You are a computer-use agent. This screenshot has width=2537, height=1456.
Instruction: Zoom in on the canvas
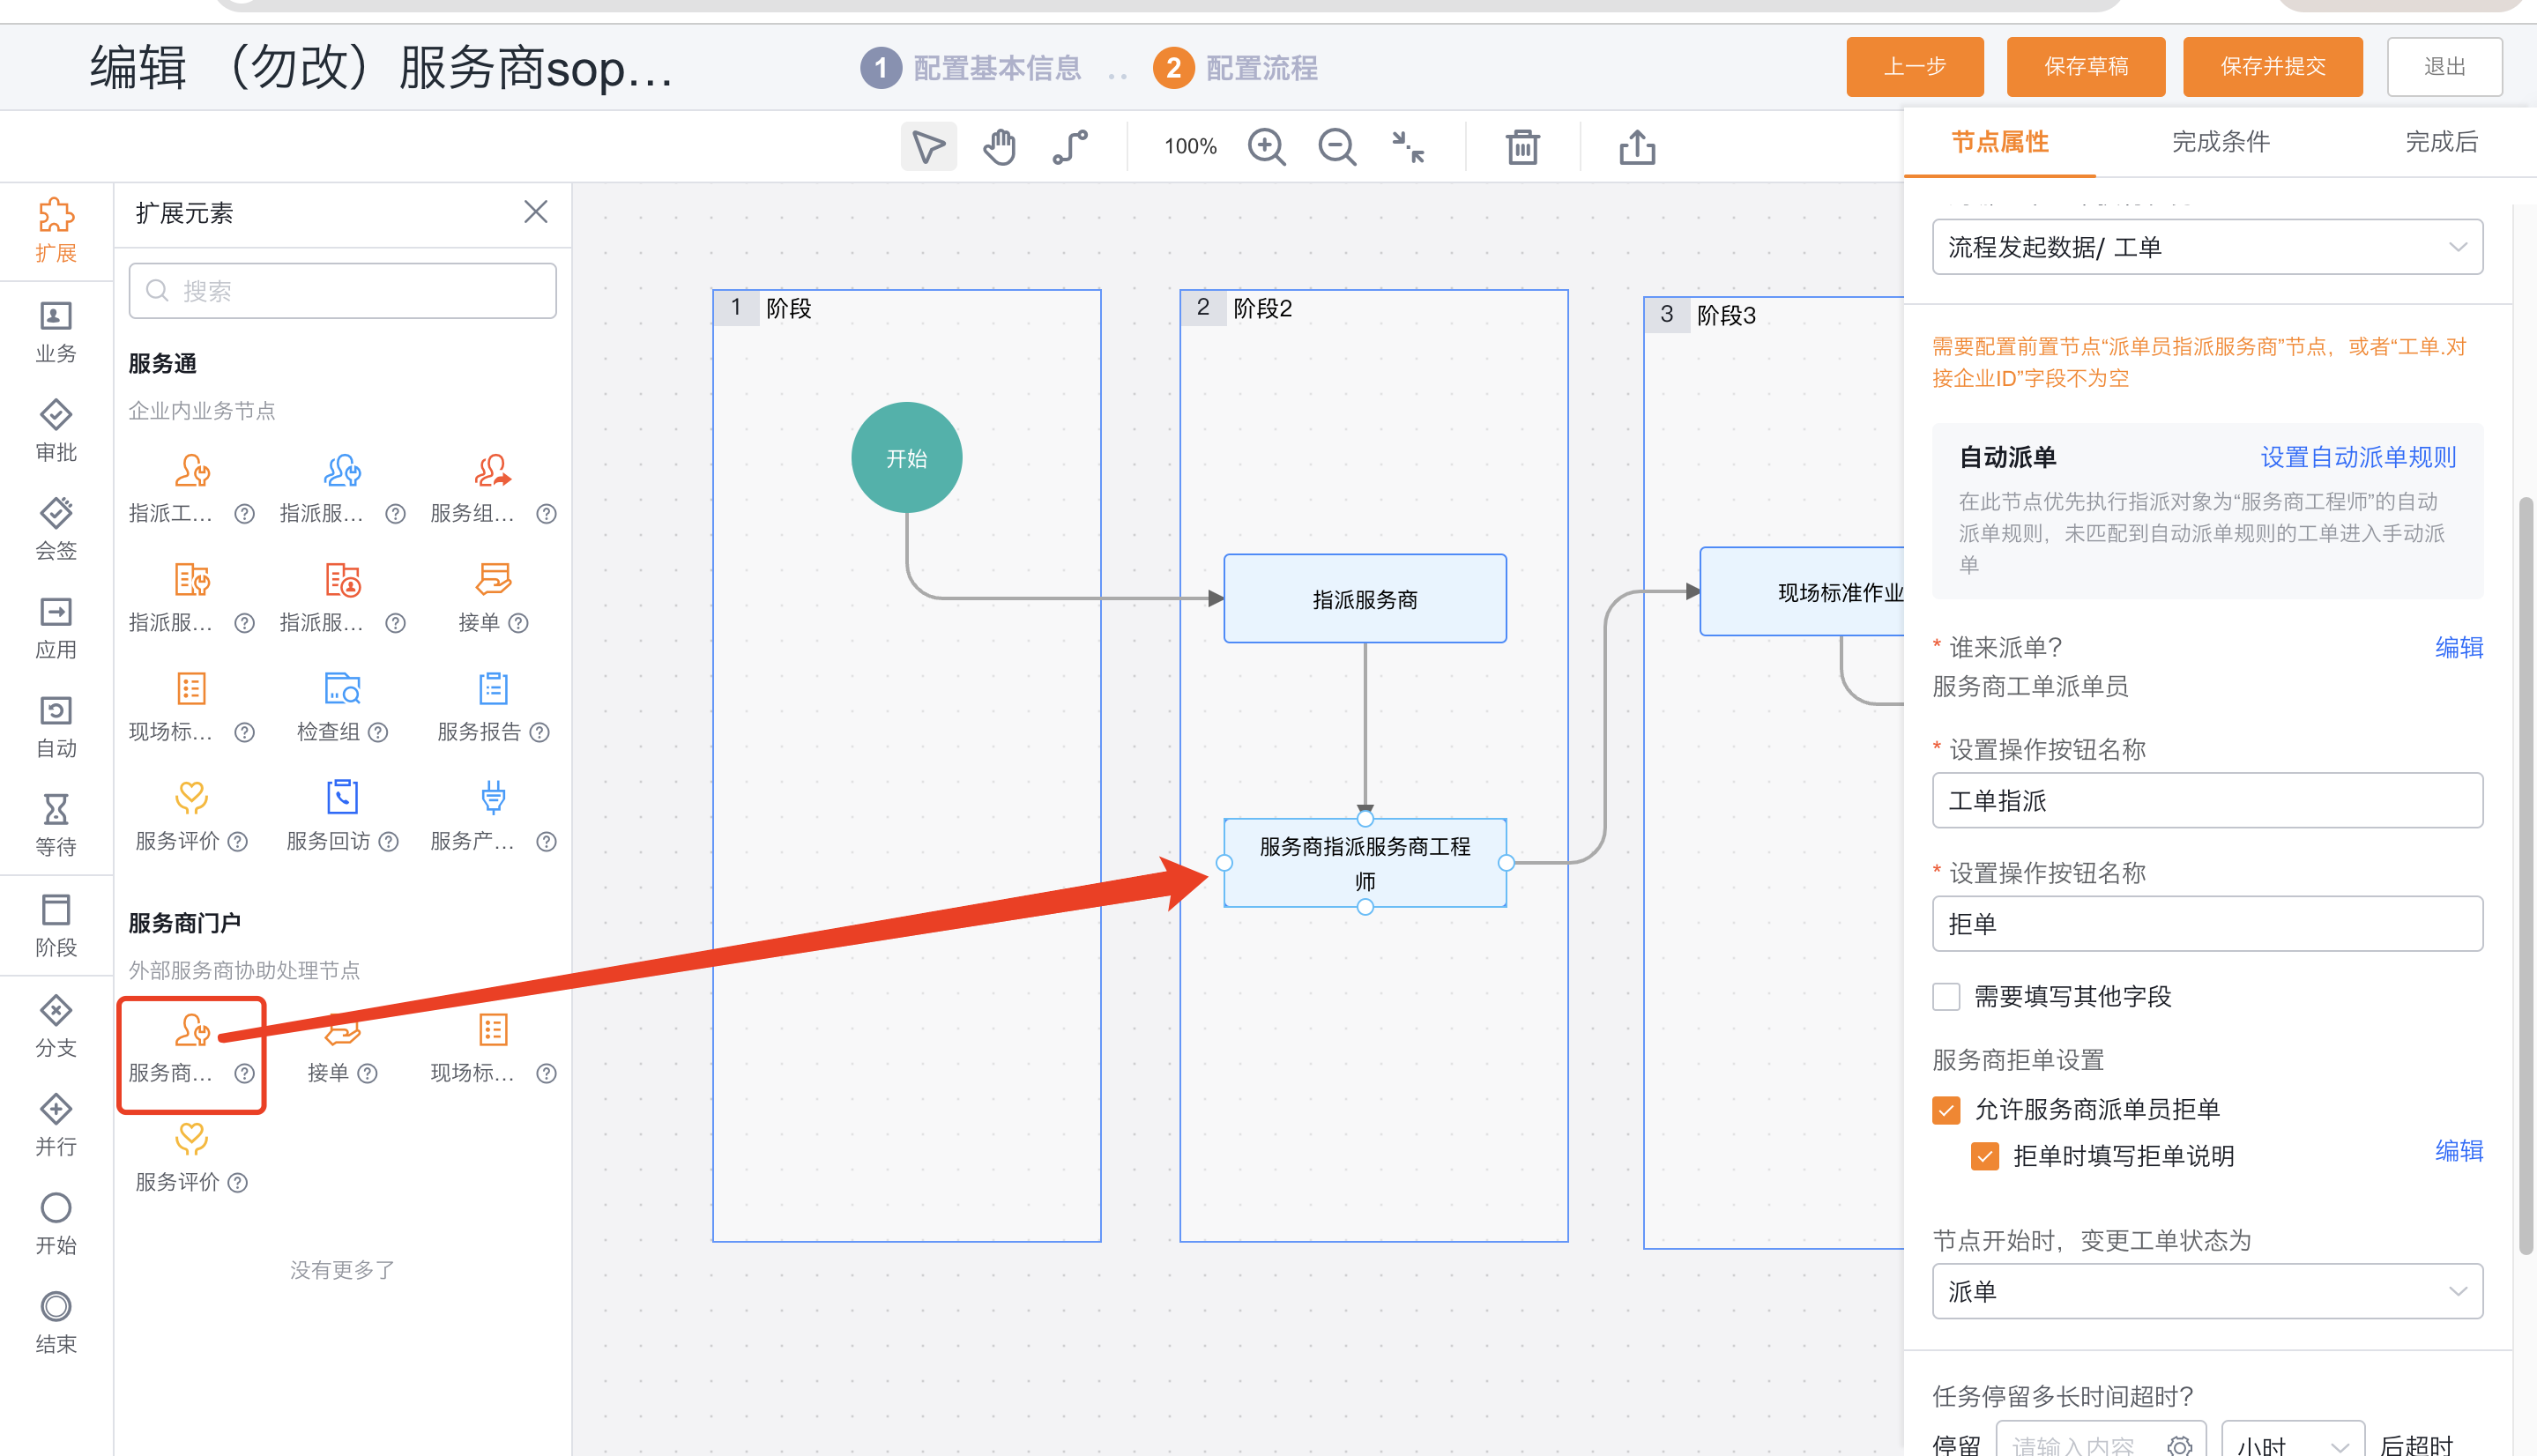(1266, 147)
